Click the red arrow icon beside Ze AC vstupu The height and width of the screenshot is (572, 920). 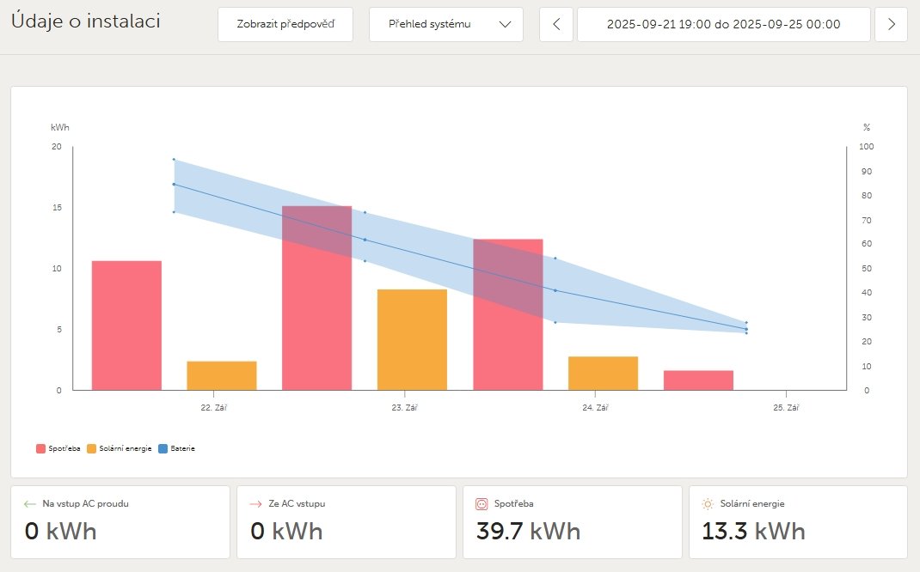click(x=255, y=504)
